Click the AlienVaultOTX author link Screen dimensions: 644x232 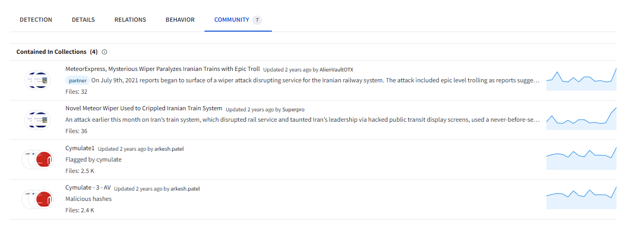tap(336, 69)
